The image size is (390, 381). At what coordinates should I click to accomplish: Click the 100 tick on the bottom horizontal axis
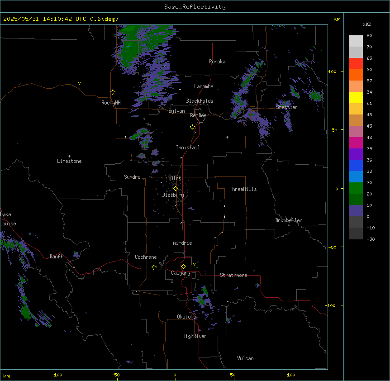click(291, 375)
